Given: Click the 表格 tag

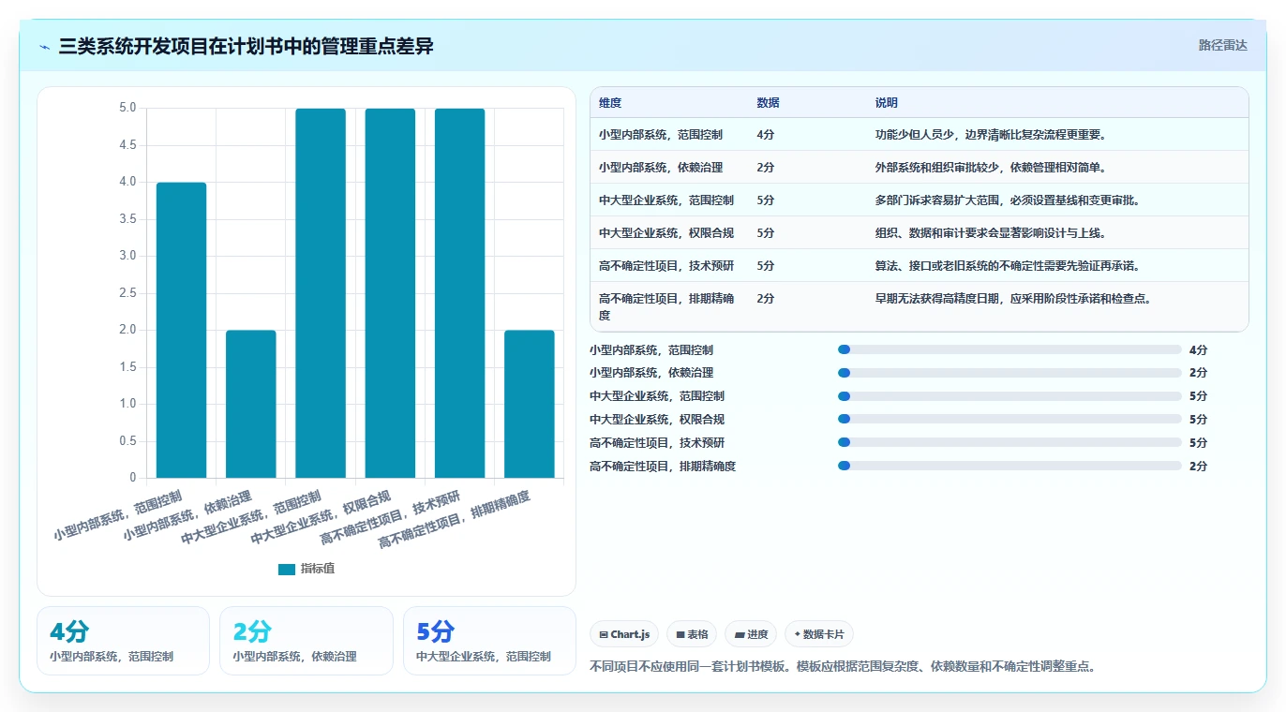Looking at the screenshot, I should click(692, 634).
